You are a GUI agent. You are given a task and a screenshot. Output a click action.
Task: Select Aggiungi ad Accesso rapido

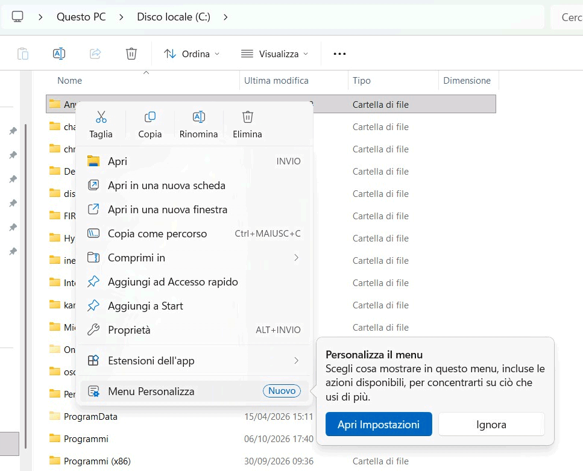coord(195,281)
